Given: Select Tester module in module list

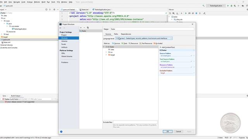Looking at the screenshot, I should point(91,31).
